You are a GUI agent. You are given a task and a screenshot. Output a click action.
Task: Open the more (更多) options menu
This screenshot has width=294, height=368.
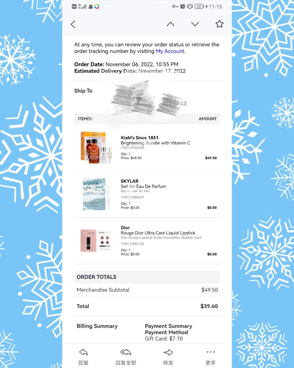click(210, 352)
